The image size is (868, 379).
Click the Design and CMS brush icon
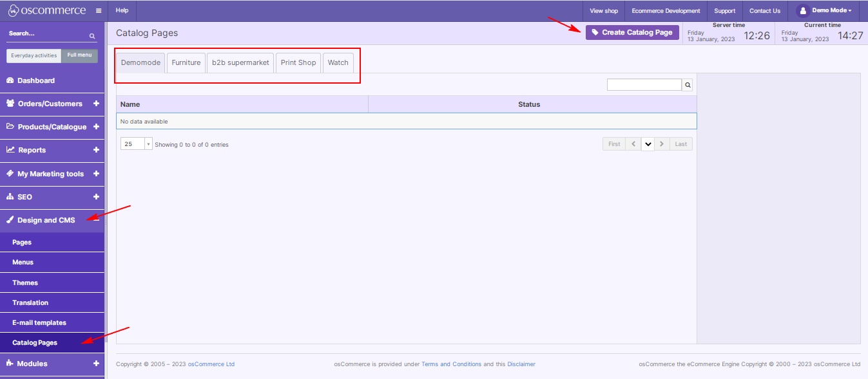coord(10,219)
